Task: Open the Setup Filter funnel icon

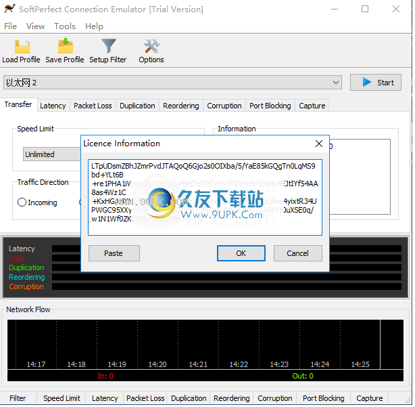Action: 109,46
